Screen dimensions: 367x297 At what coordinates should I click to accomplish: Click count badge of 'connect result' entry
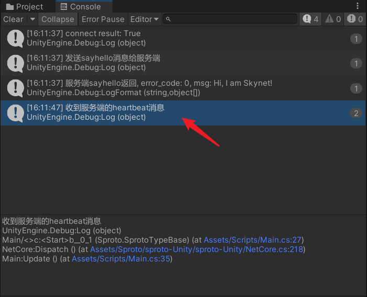point(356,39)
